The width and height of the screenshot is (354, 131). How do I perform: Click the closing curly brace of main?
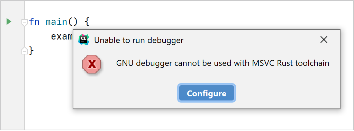coord(31,51)
